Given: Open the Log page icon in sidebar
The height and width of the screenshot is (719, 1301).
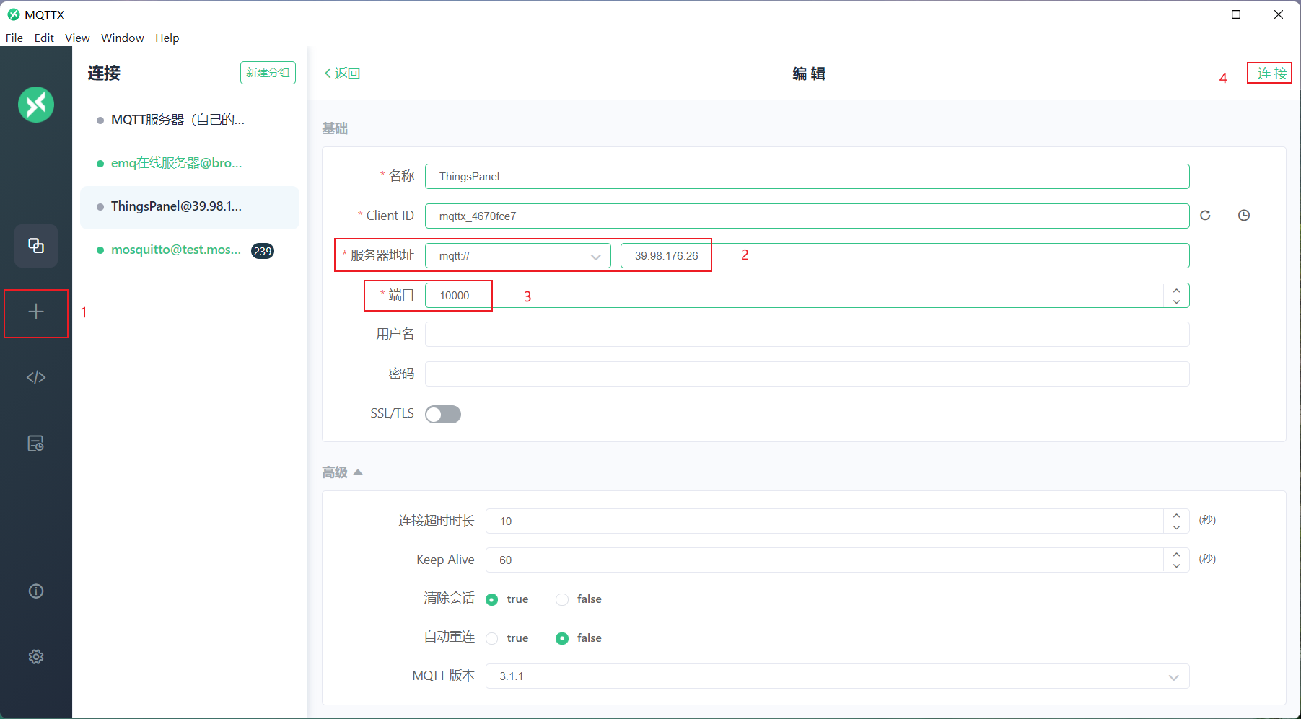Looking at the screenshot, I should click(x=36, y=444).
